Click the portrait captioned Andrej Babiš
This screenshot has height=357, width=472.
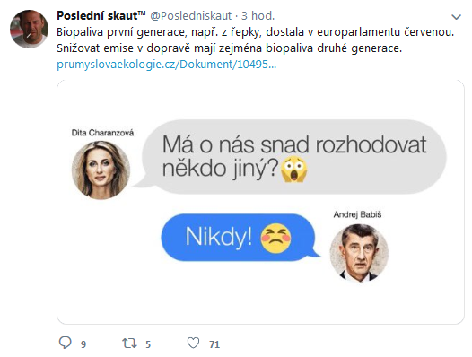tap(359, 253)
